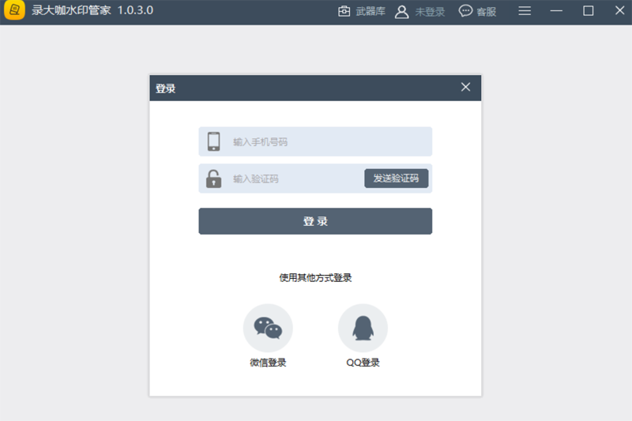
Task: Click the yellow app logo in title bar
Action: (x=13, y=11)
